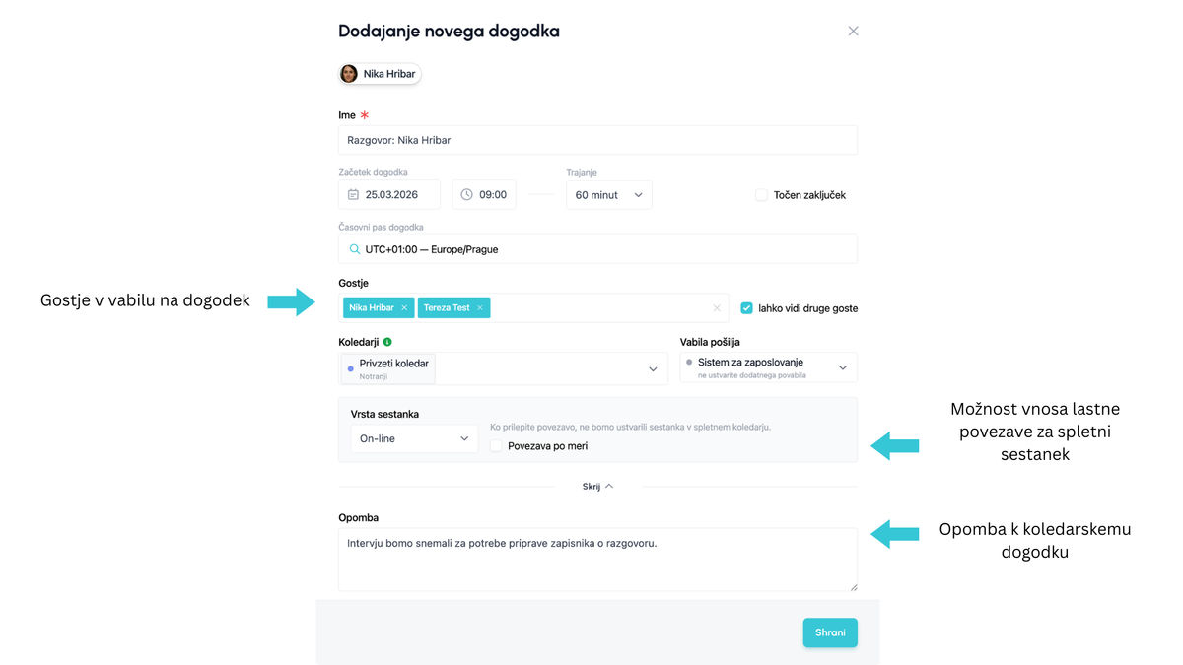Click the green info icon beside Koledarji

click(387, 342)
